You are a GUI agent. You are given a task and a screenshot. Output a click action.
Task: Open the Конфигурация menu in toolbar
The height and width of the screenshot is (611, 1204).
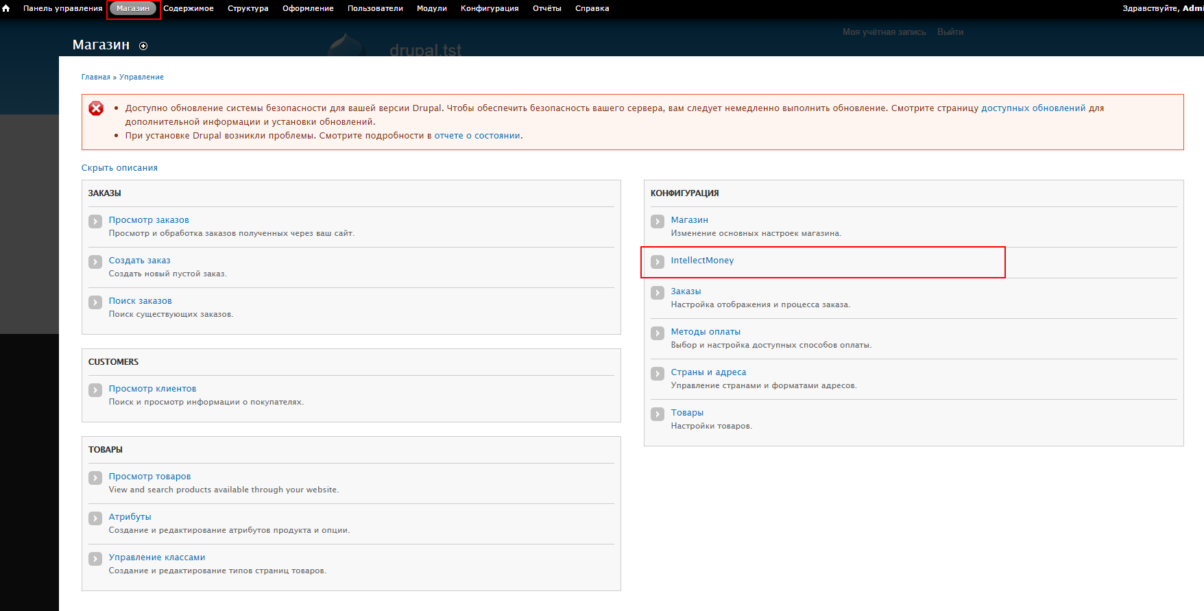490,8
